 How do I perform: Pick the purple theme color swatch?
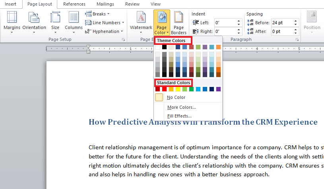click(205, 47)
